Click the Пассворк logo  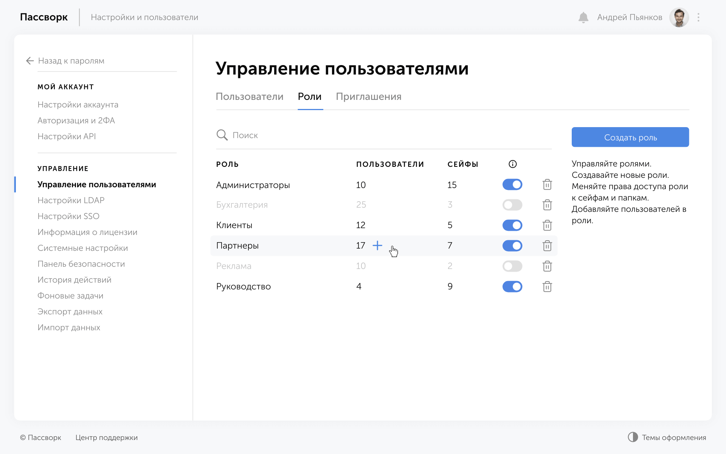pyautogui.click(x=44, y=17)
